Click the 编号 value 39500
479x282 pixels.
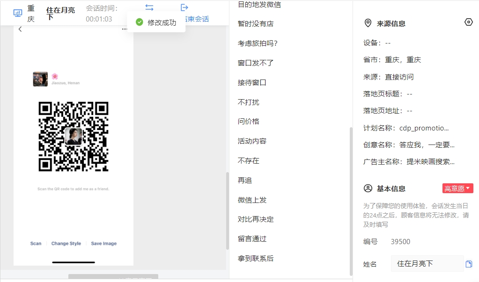pos(400,241)
